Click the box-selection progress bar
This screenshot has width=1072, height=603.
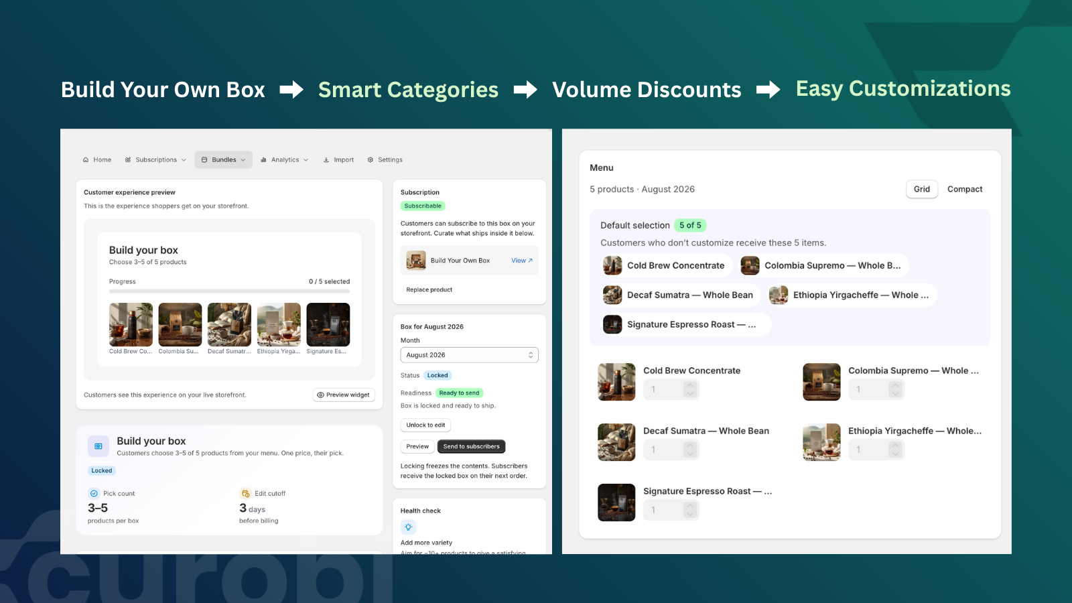tap(229, 291)
